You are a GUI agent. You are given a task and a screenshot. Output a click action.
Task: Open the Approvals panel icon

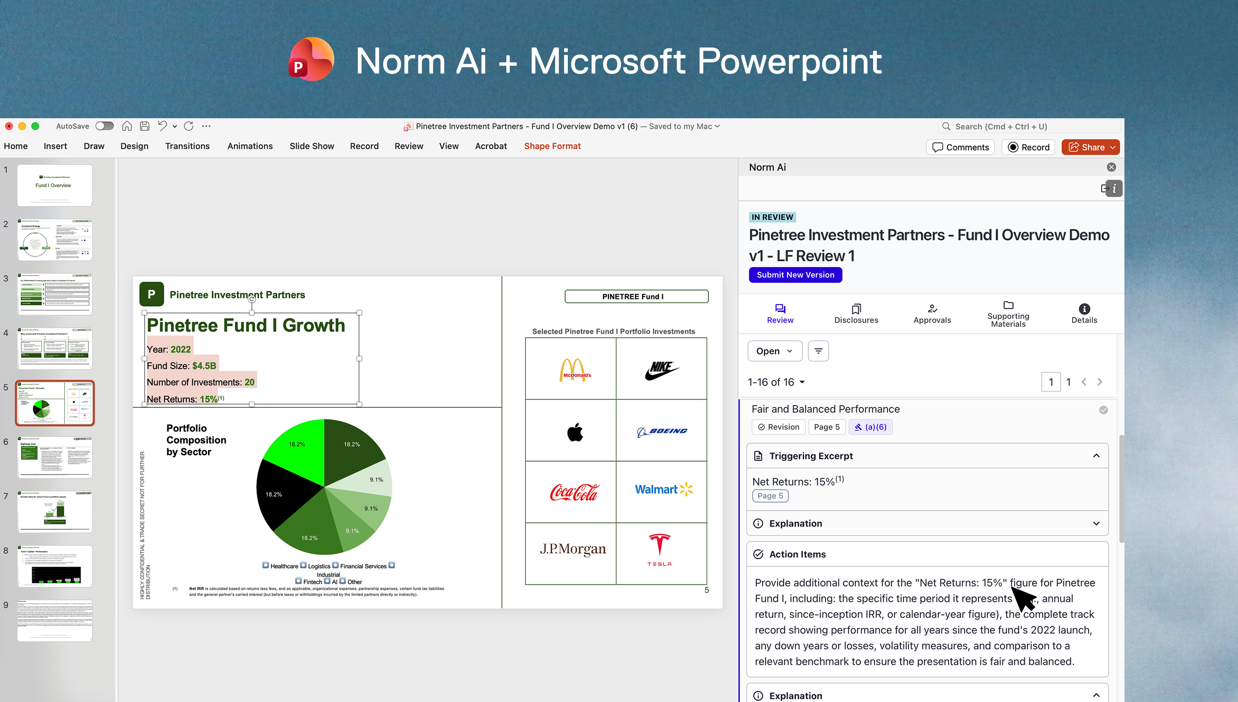[x=932, y=309]
